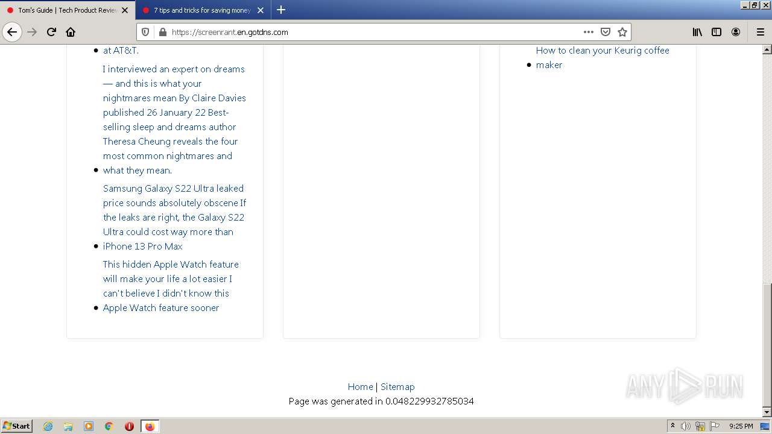Launch Internet Explorer from taskbar
772x434 pixels.
pos(48,426)
